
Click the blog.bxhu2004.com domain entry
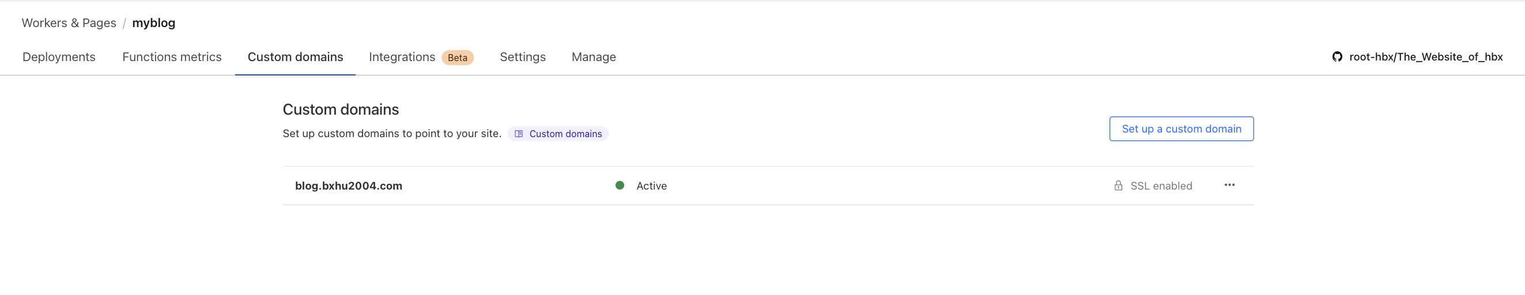pyautogui.click(x=348, y=186)
